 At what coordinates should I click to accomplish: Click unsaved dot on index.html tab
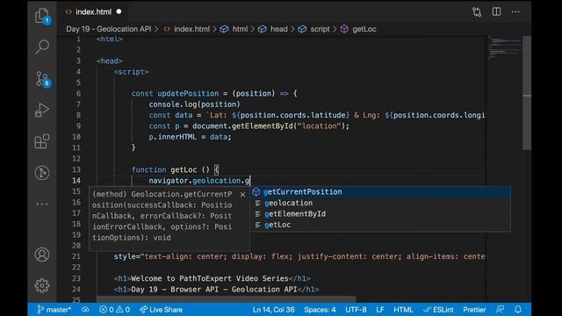click(x=119, y=11)
